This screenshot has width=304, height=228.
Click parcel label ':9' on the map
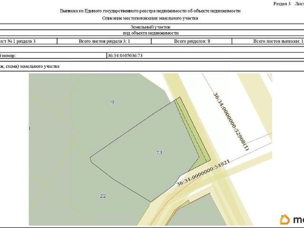pos(112,102)
